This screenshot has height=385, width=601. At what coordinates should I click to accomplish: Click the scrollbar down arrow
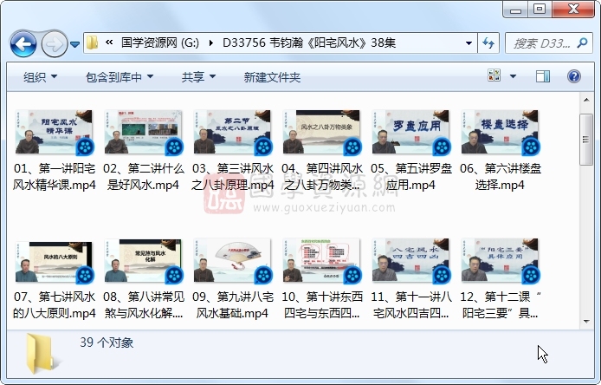click(586, 321)
